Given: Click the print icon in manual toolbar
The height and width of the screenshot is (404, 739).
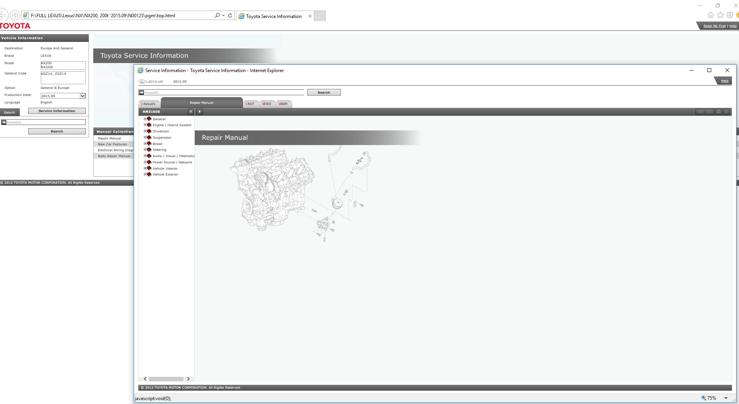Looking at the screenshot, I should click(x=719, y=112).
